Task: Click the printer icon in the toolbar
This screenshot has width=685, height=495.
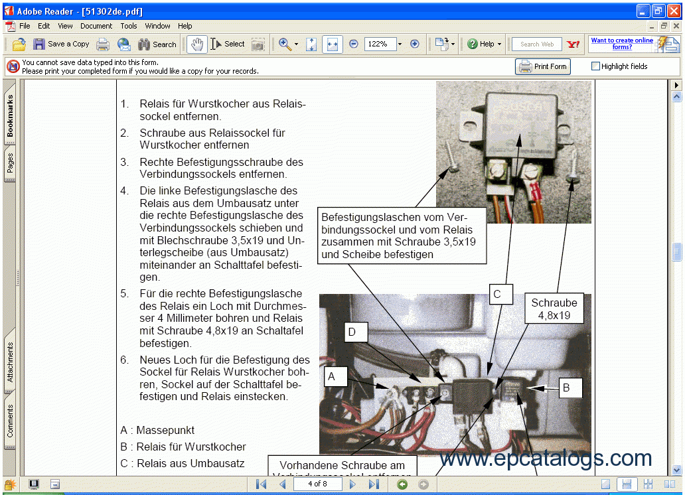Action: [x=103, y=44]
